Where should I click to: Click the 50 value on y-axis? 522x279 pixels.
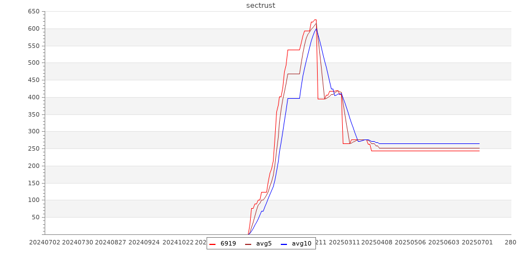(35, 218)
